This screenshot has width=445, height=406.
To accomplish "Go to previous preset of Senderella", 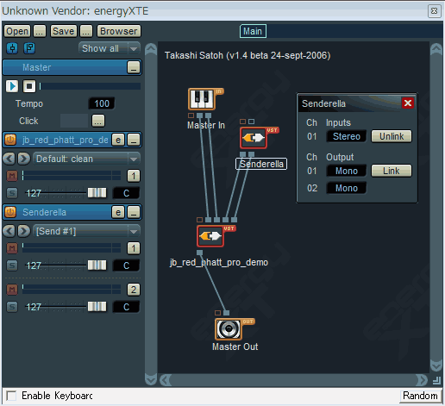I will pos(9,231).
